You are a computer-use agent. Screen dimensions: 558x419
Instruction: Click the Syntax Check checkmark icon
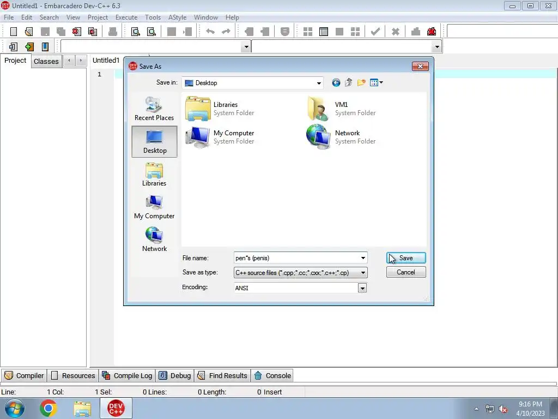pyautogui.click(x=375, y=32)
